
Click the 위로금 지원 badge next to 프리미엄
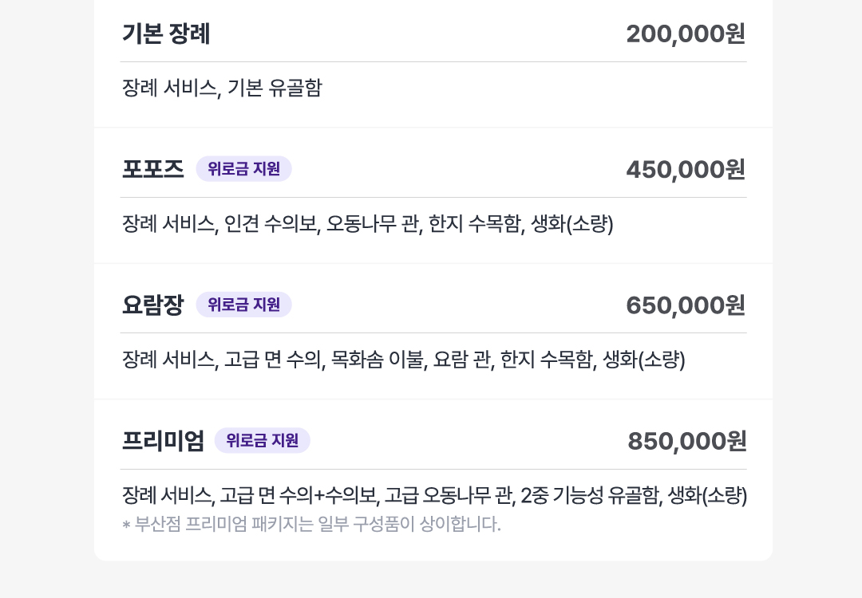tap(263, 440)
